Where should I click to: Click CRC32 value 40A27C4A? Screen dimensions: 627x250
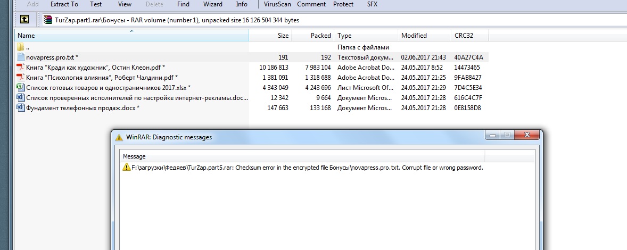pyautogui.click(x=468, y=57)
